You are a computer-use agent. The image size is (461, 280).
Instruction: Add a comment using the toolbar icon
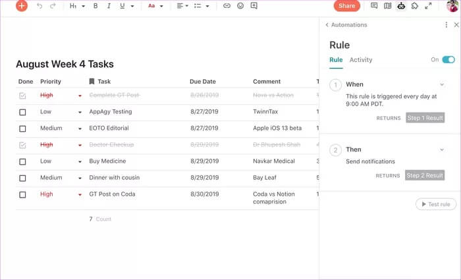coord(254,6)
